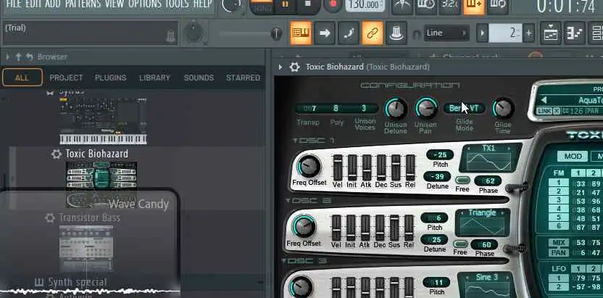Open the FILE menu
The image size is (603, 298).
point(14,4)
